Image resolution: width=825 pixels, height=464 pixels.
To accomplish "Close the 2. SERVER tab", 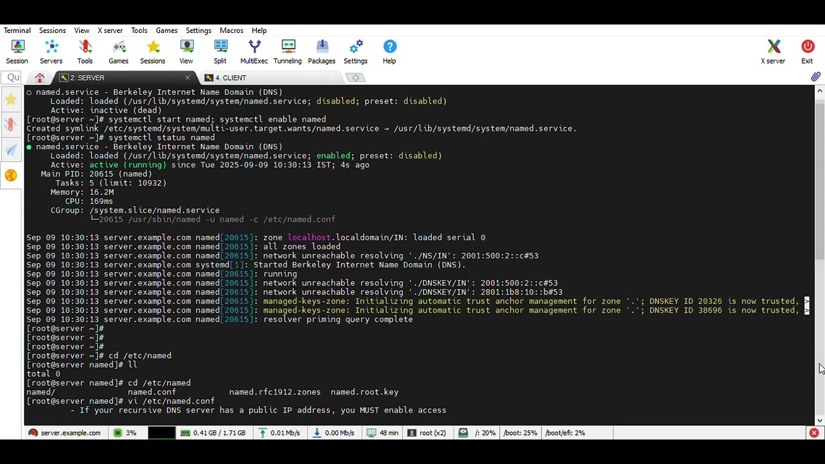I will click(x=188, y=78).
